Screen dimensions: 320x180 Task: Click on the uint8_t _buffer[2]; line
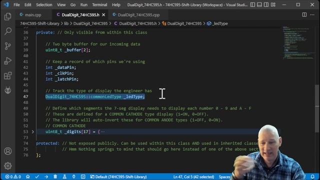[x=68, y=50]
